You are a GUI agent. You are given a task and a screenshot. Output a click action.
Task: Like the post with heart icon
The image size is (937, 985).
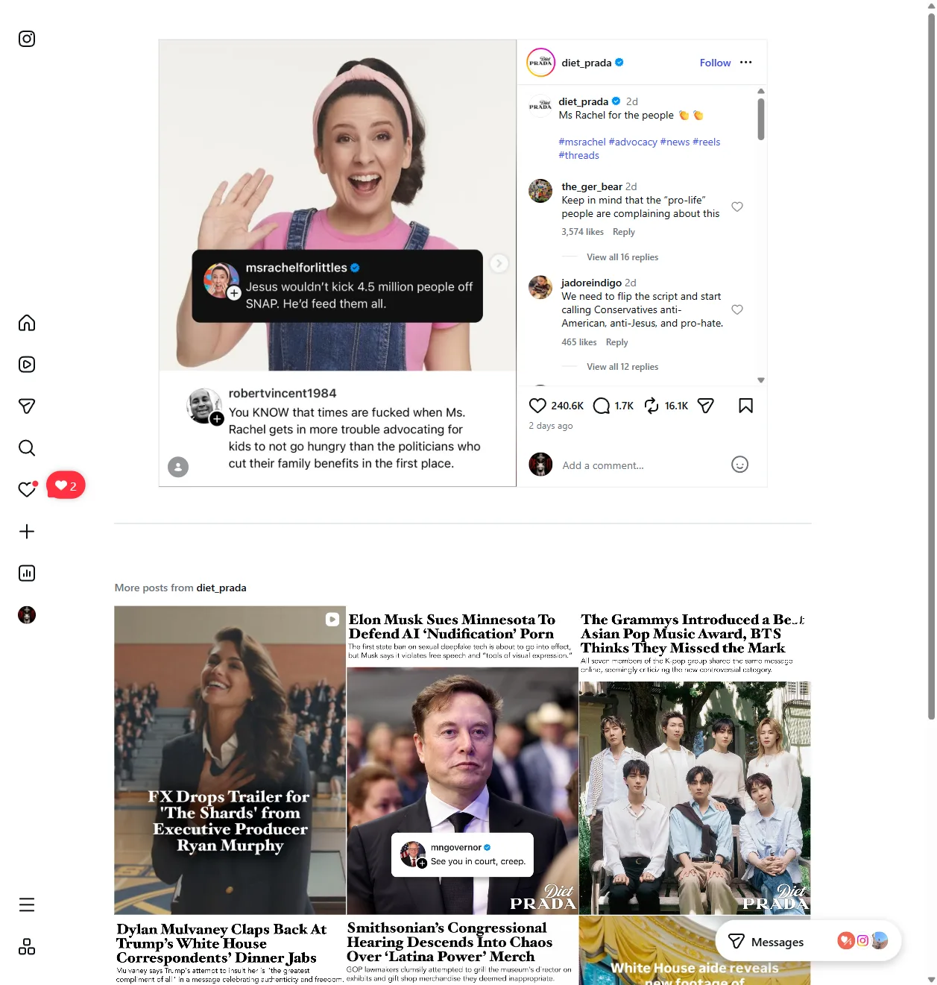[537, 406]
